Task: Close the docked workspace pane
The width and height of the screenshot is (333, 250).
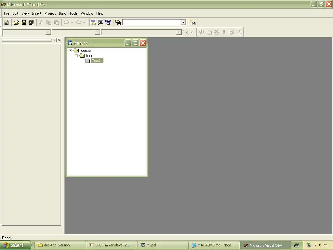Action: [x=59, y=40]
